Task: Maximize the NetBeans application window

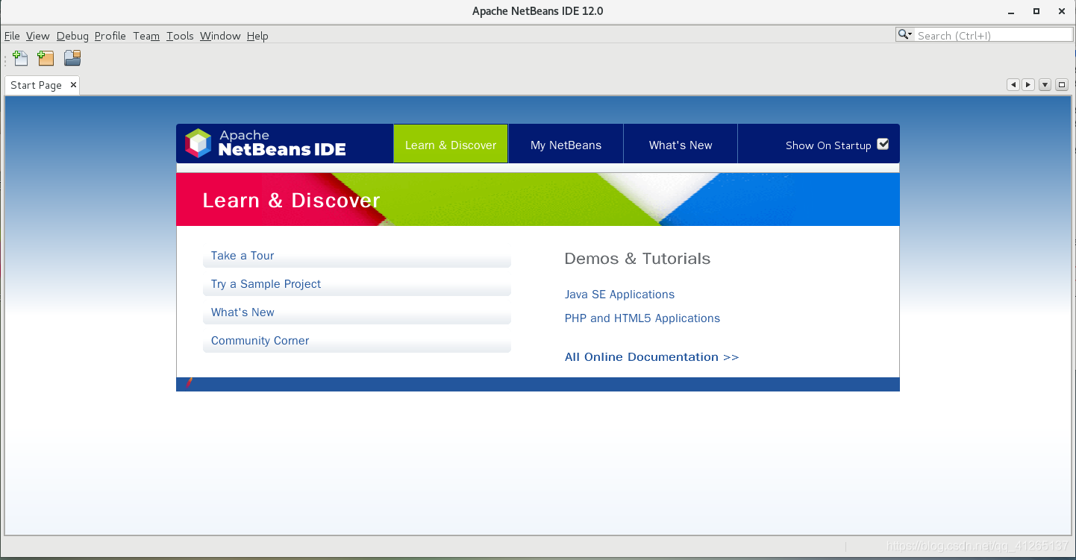Action: point(1036,11)
